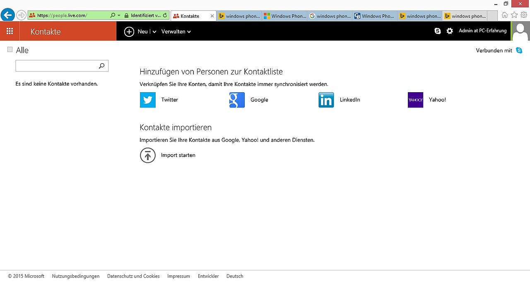Click the Kontakte importieren heading
This screenshot has width=530, height=282.
[176, 127]
